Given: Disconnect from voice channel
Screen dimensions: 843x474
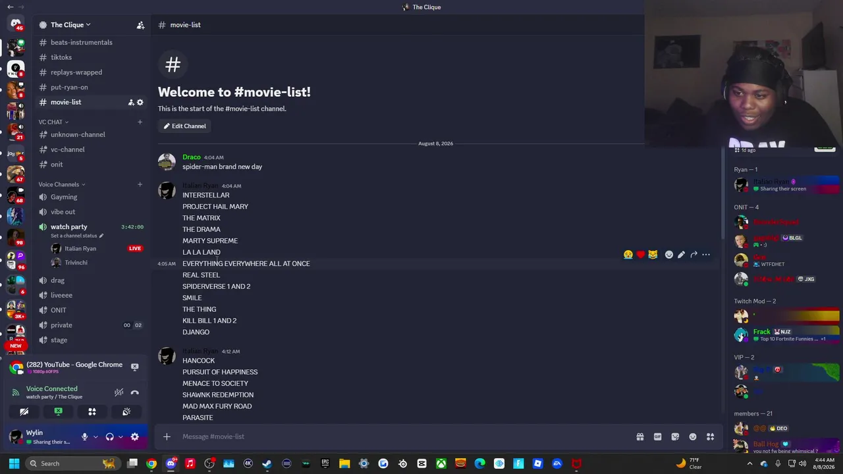Looking at the screenshot, I should 134,392.
